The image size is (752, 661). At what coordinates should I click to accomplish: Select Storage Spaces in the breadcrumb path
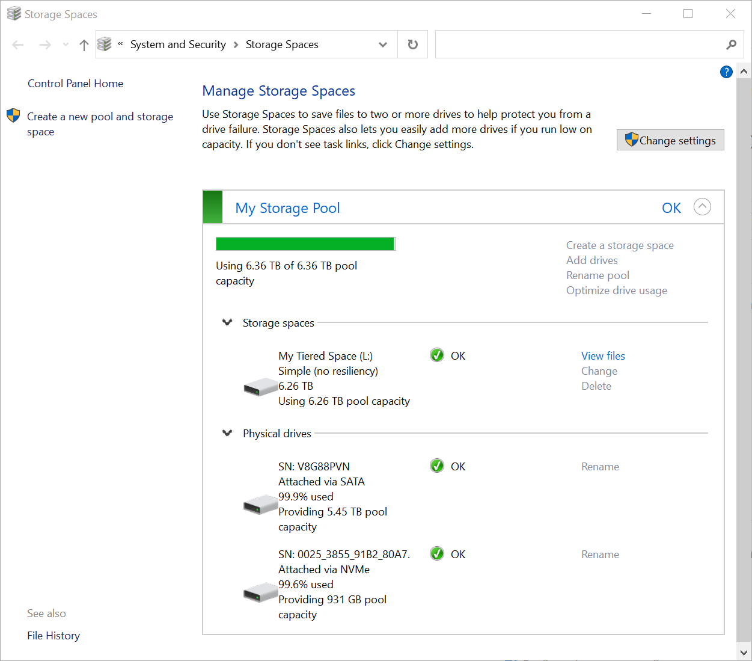pos(282,44)
